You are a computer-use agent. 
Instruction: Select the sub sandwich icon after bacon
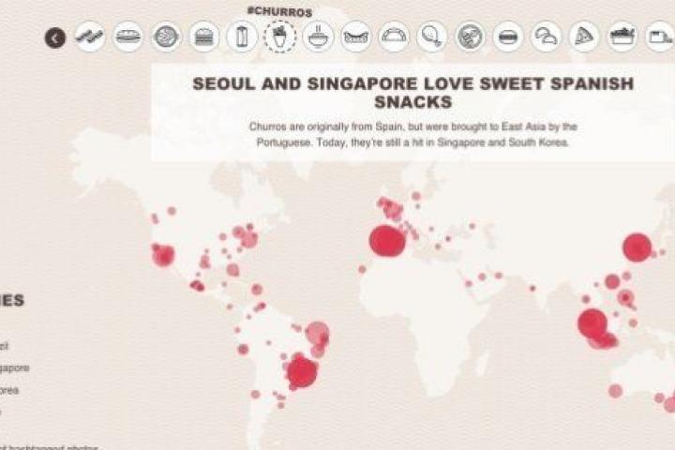tap(127, 37)
